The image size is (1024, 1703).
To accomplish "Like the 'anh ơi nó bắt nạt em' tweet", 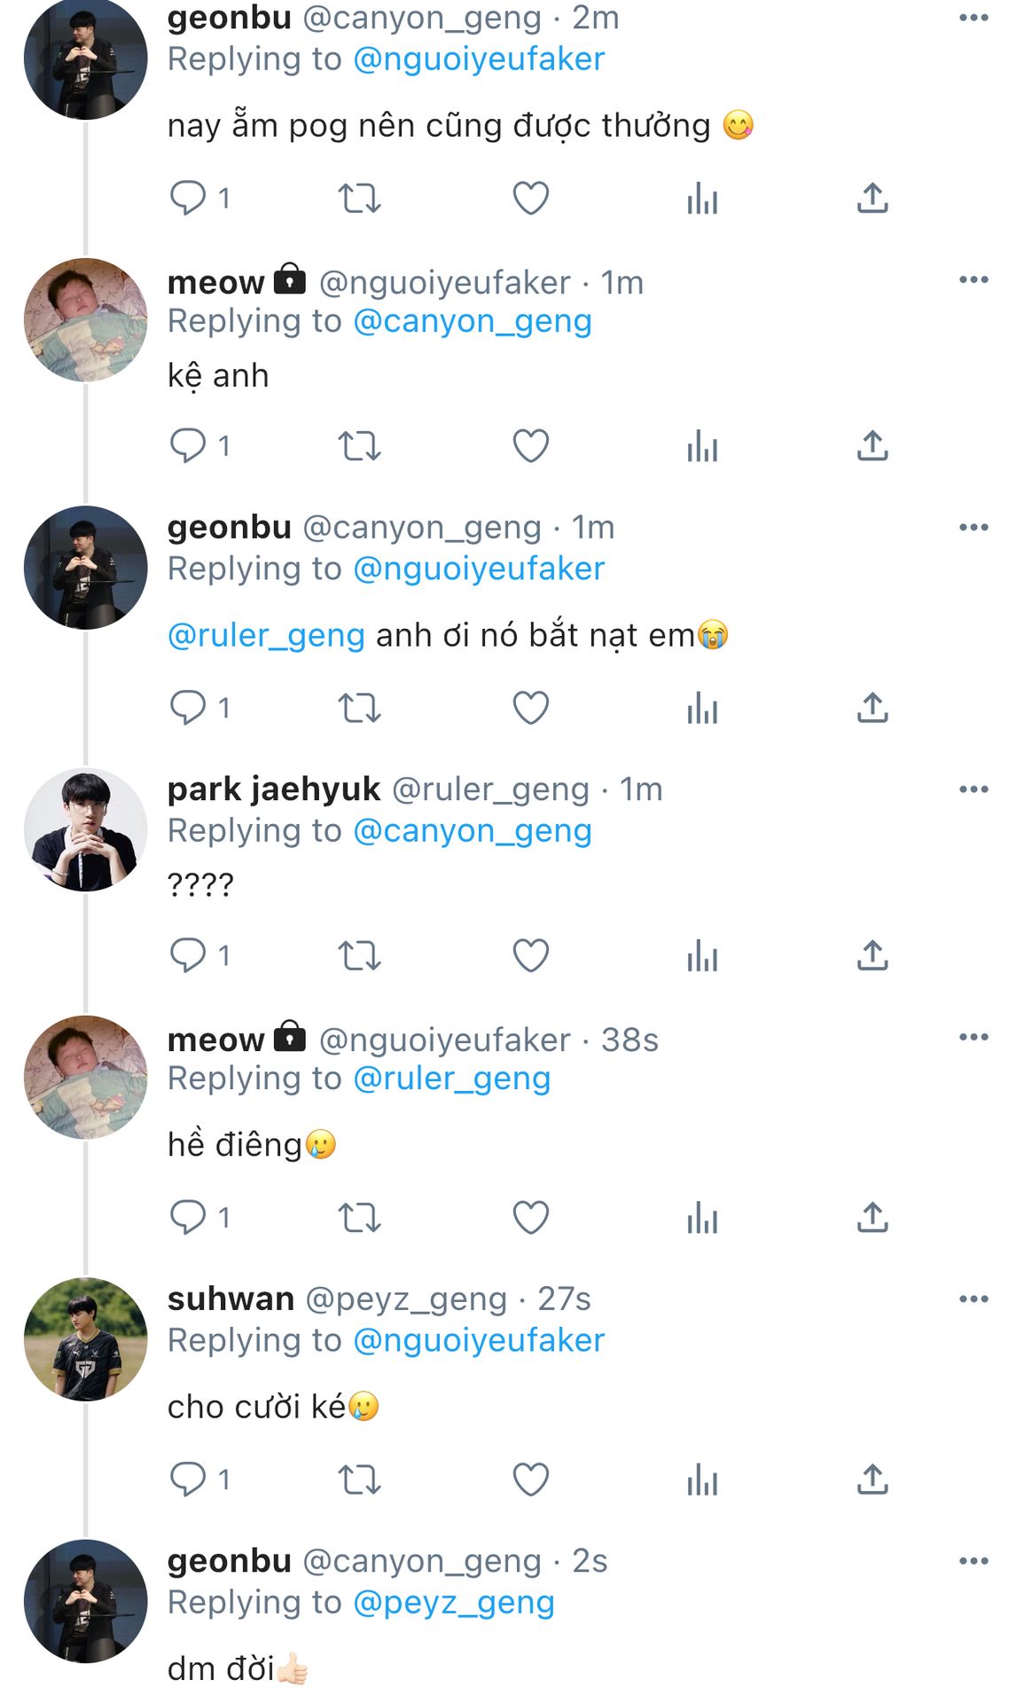I will [x=531, y=708].
